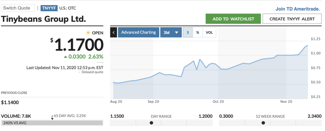Screen dimensions: 325x131
Task: Click the green up-arrow price change indicator
Action: click(x=66, y=57)
